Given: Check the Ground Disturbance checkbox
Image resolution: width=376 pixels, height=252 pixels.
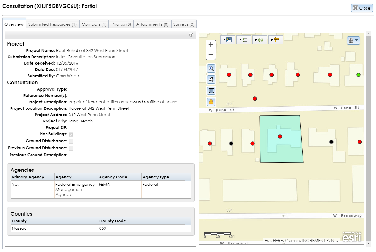Looking at the screenshot, I should pyautogui.click(x=71, y=141).
